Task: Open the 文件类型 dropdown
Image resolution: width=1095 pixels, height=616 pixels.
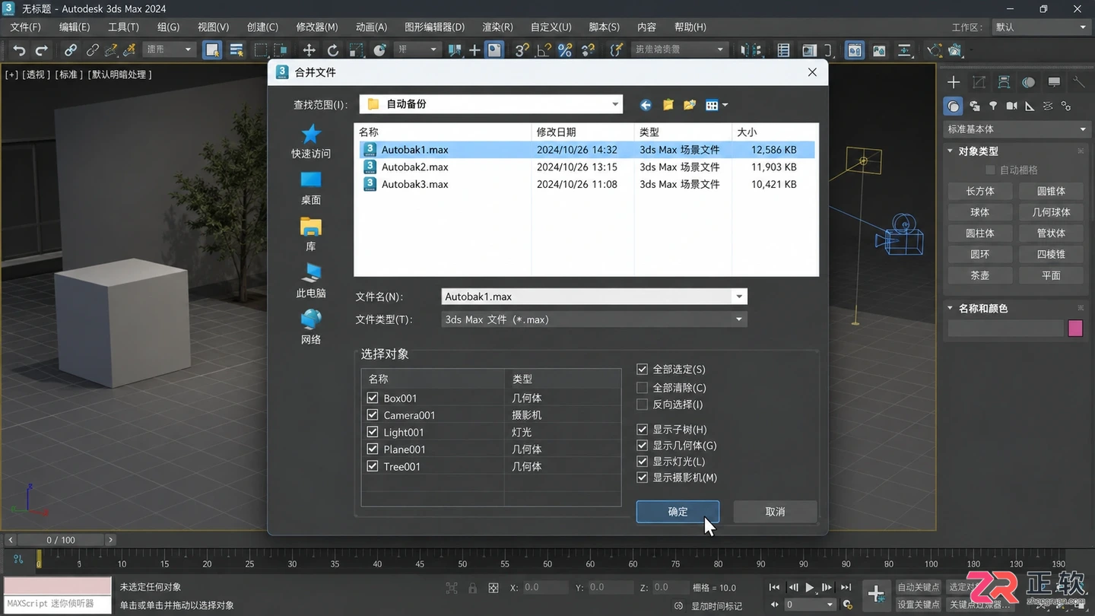Action: 594,319
